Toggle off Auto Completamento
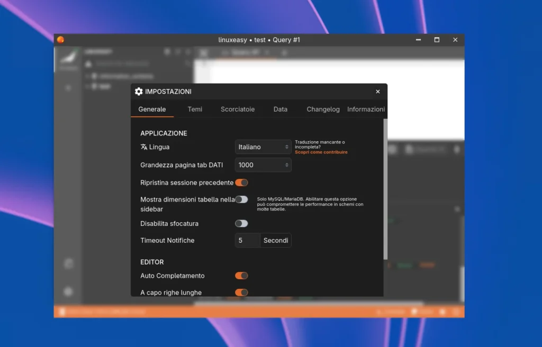The image size is (542, 347). (x=241, y=276)
